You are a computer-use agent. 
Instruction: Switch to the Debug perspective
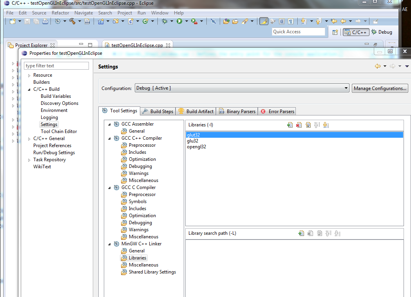[x=382, y=32]
